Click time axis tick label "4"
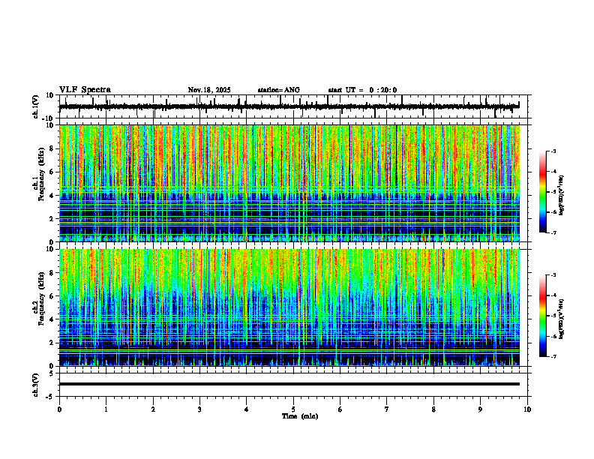594x459 pixels. [x=247, y=409]
